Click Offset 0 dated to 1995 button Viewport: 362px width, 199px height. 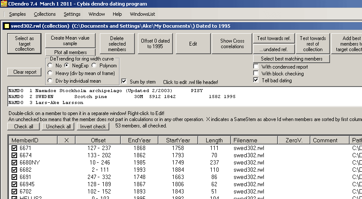155,43
